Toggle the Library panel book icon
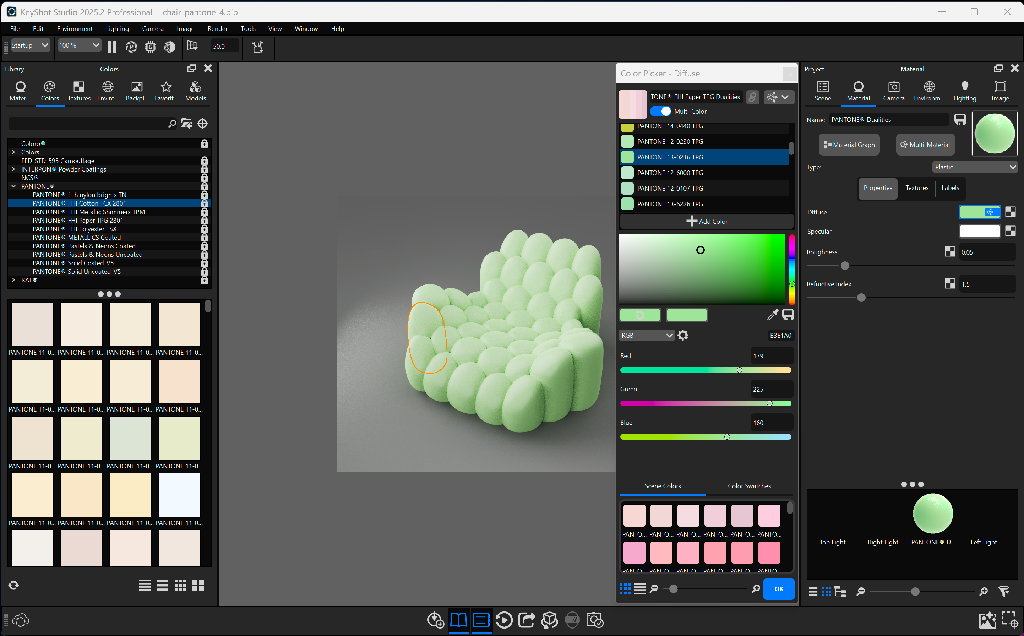 coord(458,620)
